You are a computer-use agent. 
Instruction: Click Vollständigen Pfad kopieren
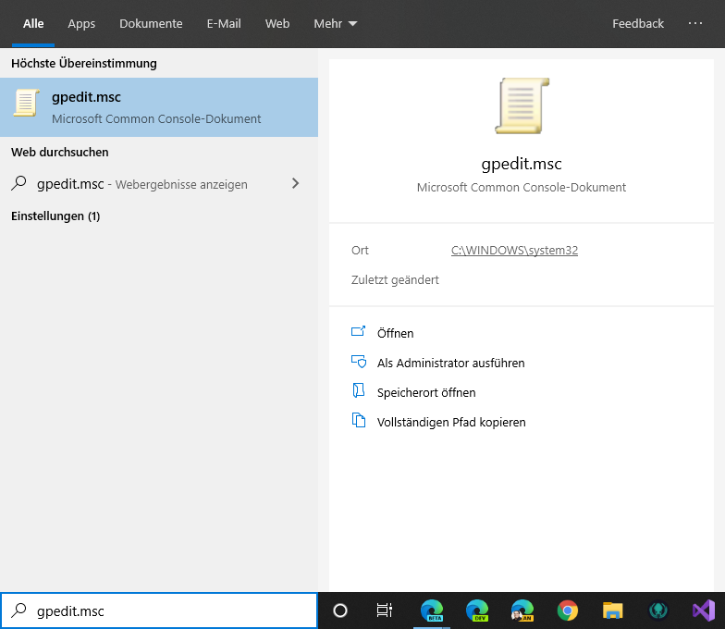click(x=450, y=422)
